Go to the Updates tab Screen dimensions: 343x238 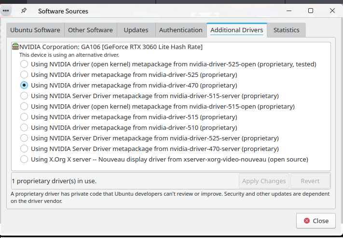tap(136, 30)
